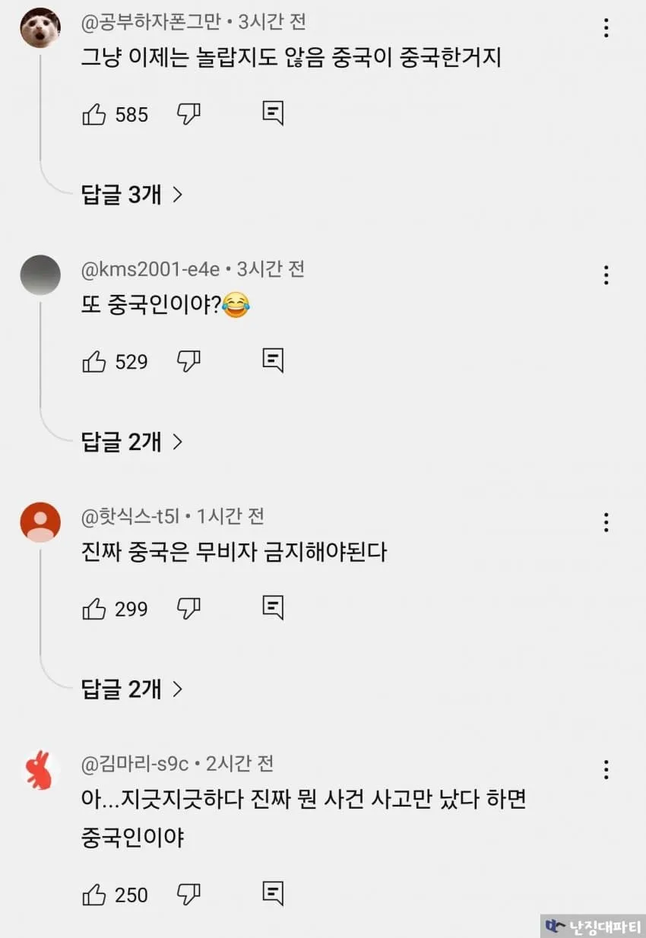Dislike the comment by @공부하자폰그만
Viewport: 646px width, 938px height.
[188, 115]
